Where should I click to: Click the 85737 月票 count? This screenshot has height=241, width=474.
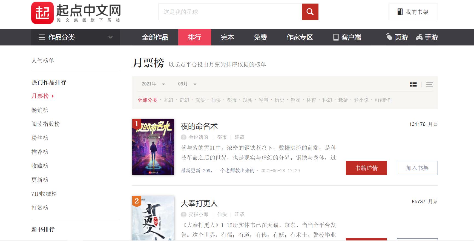(x=425, y=202)
